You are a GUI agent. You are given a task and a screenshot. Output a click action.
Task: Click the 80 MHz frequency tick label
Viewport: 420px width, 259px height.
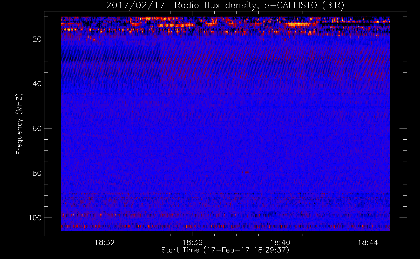click(x=37, y=173)
